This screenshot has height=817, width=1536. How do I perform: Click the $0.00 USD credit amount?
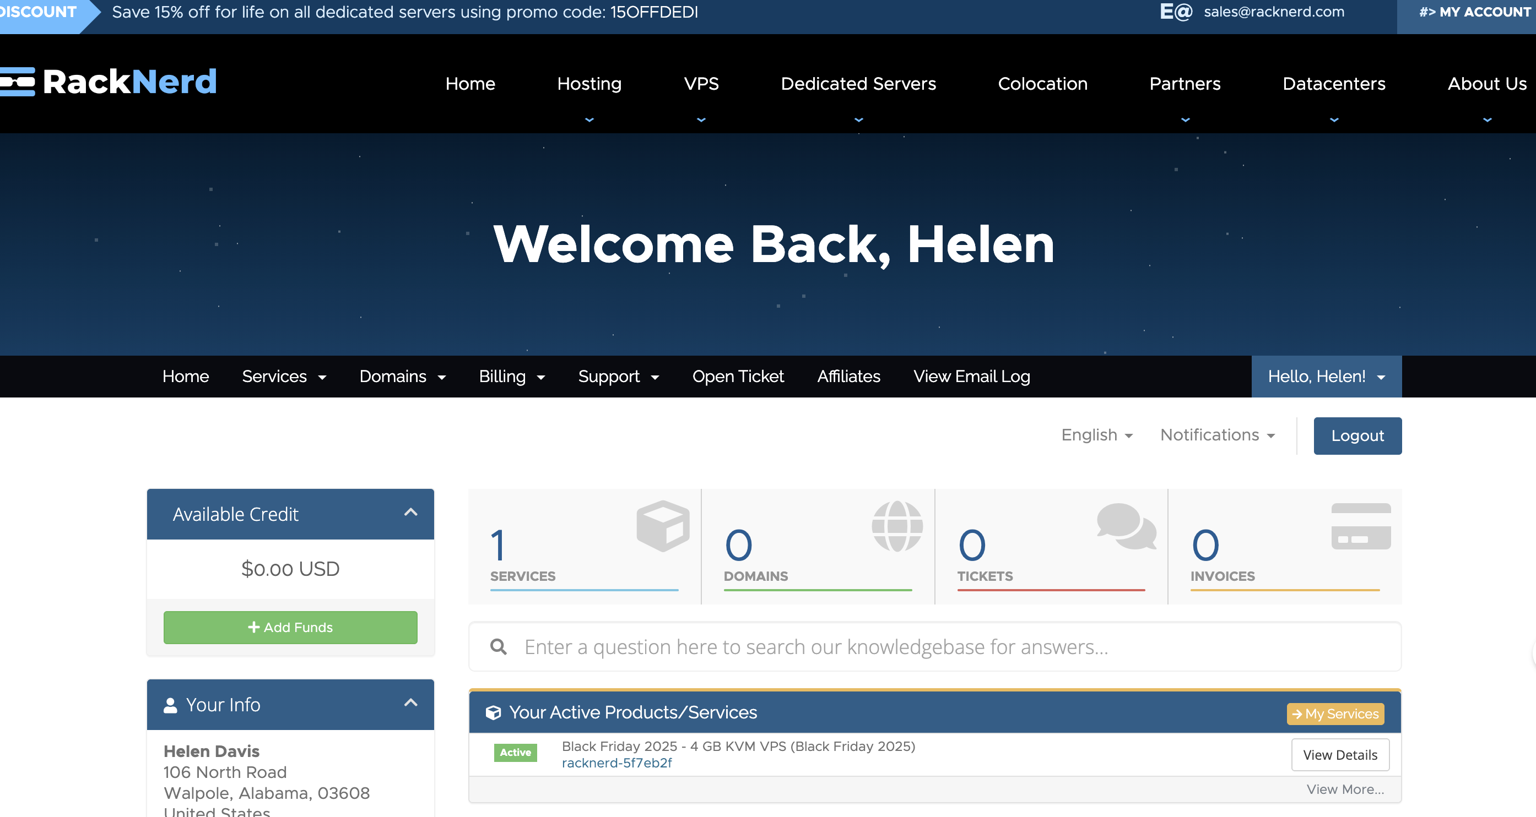[x=290, y=569]
